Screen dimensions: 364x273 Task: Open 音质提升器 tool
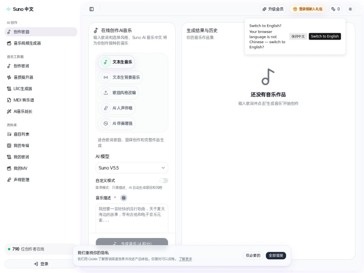click(x=41, y=77)
